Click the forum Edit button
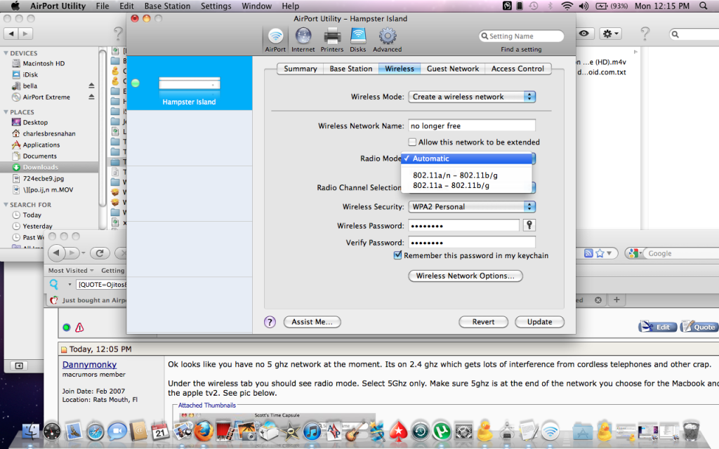 pos(658,327)
